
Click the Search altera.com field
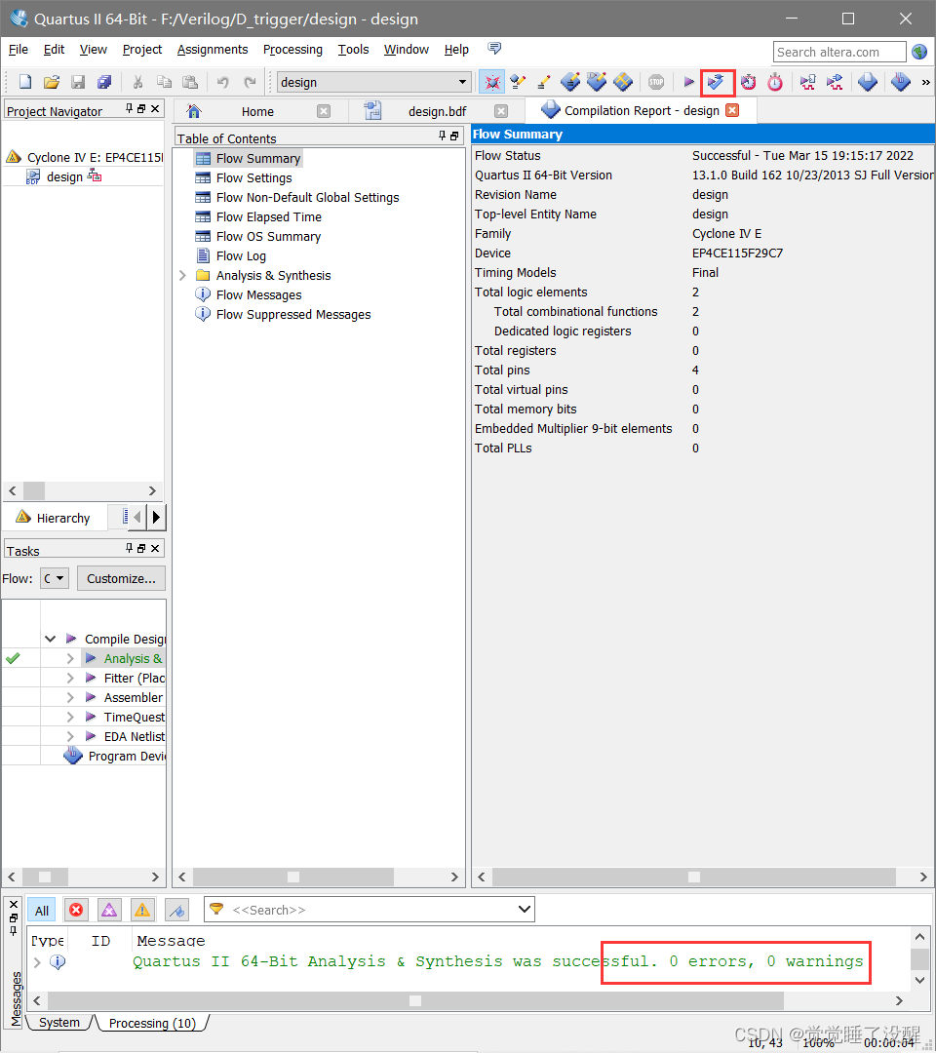click(x=839, y=52)
